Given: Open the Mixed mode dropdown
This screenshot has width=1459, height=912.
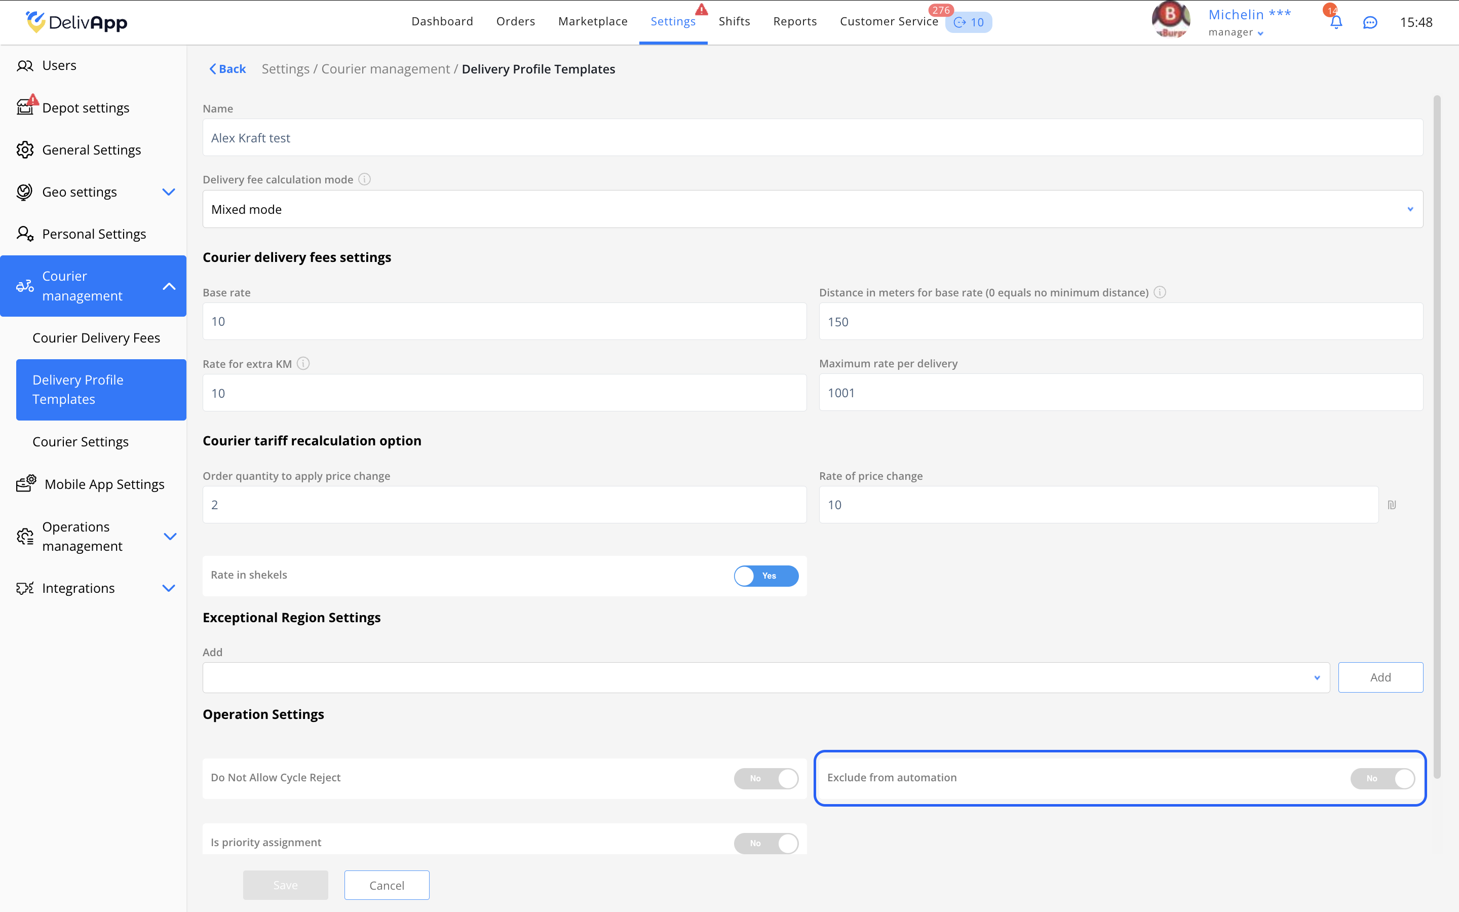Looking at the screenshot, I should [812, 209].
